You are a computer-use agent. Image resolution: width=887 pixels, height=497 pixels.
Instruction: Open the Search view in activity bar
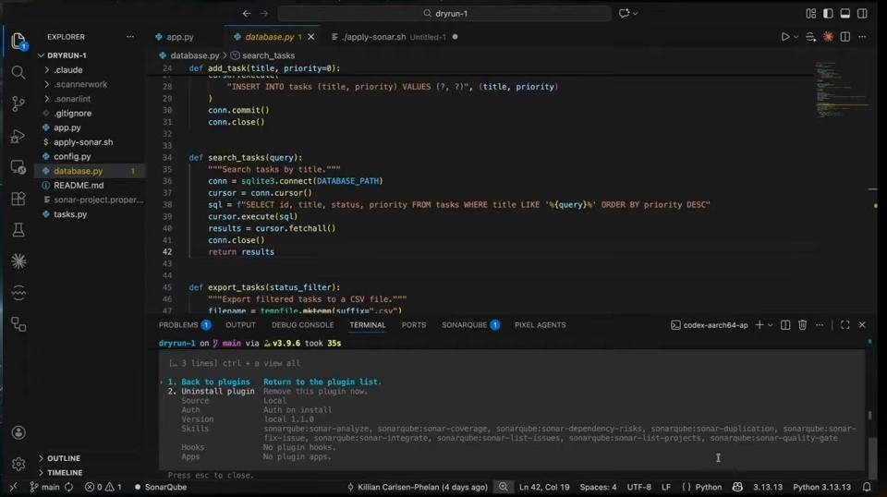[x=18, y=72]
